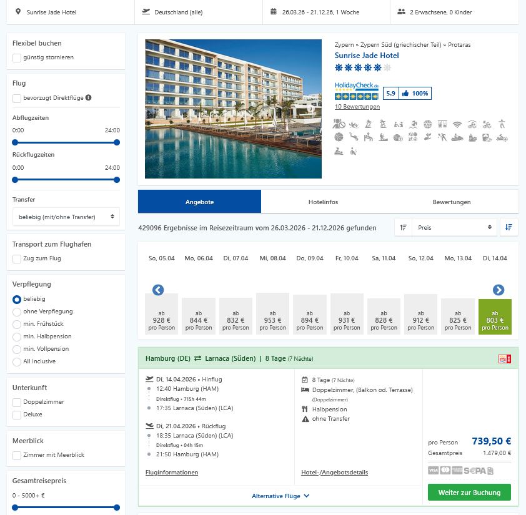Open the Transfer selection dropdown

click(x=66, y=216)
